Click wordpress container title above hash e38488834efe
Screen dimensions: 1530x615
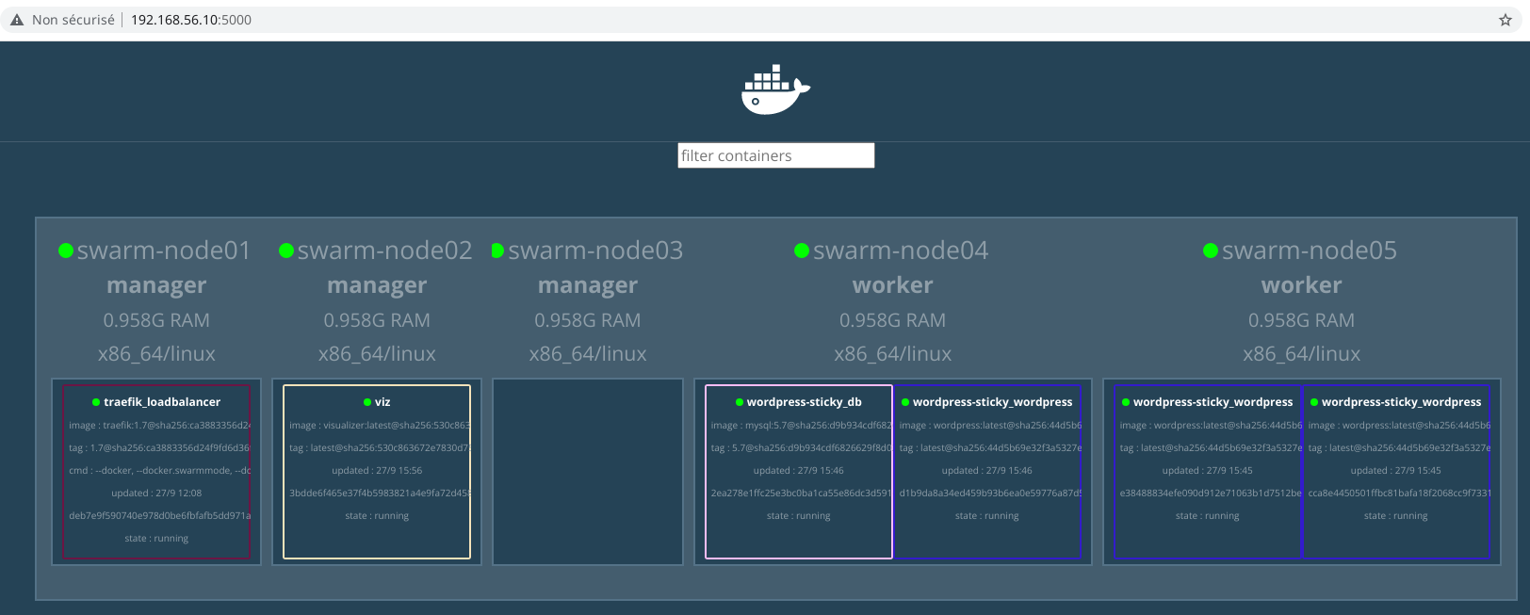pos(1213,402)
